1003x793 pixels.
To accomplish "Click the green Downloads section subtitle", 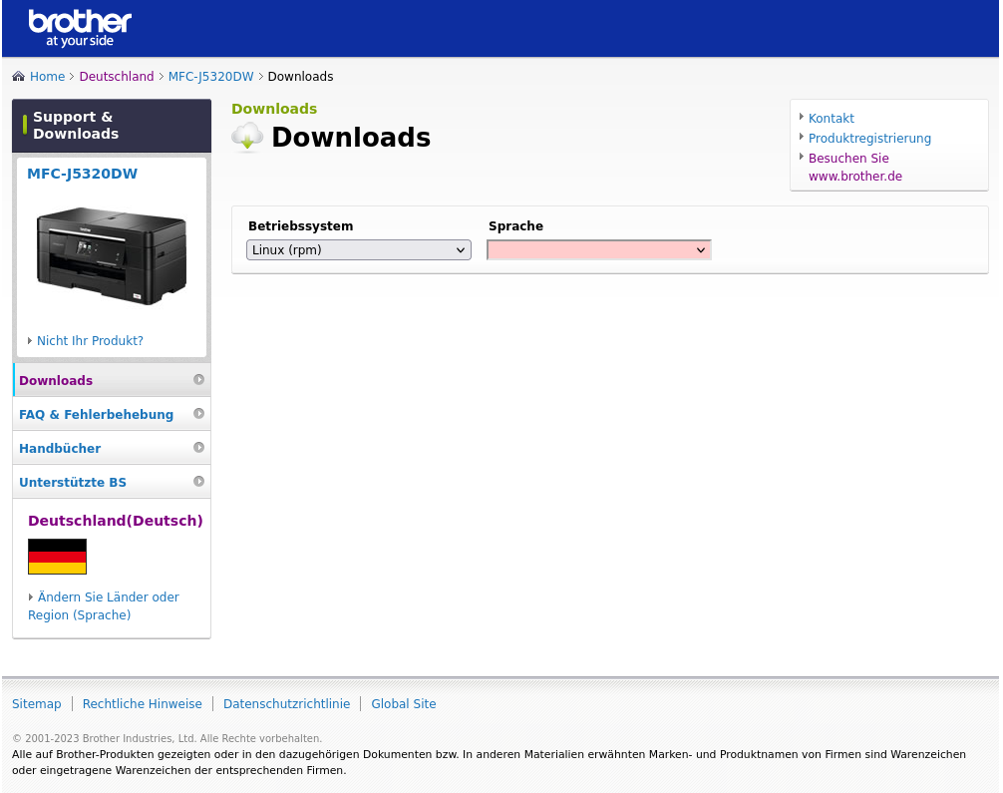I will [274, 109].
